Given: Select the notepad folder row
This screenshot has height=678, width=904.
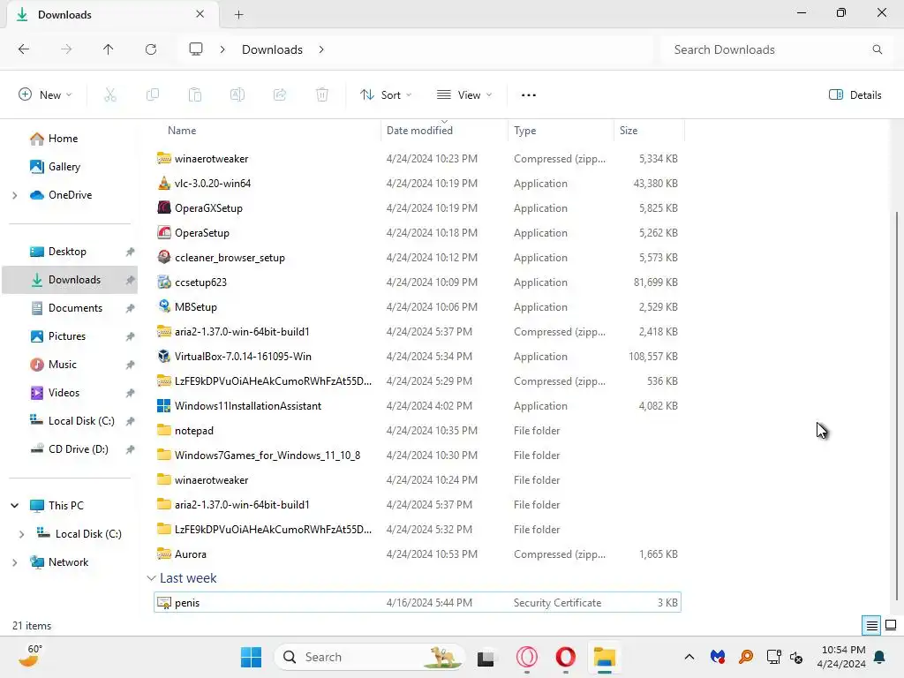Looking at the screenshot, I should pos(418,431).
